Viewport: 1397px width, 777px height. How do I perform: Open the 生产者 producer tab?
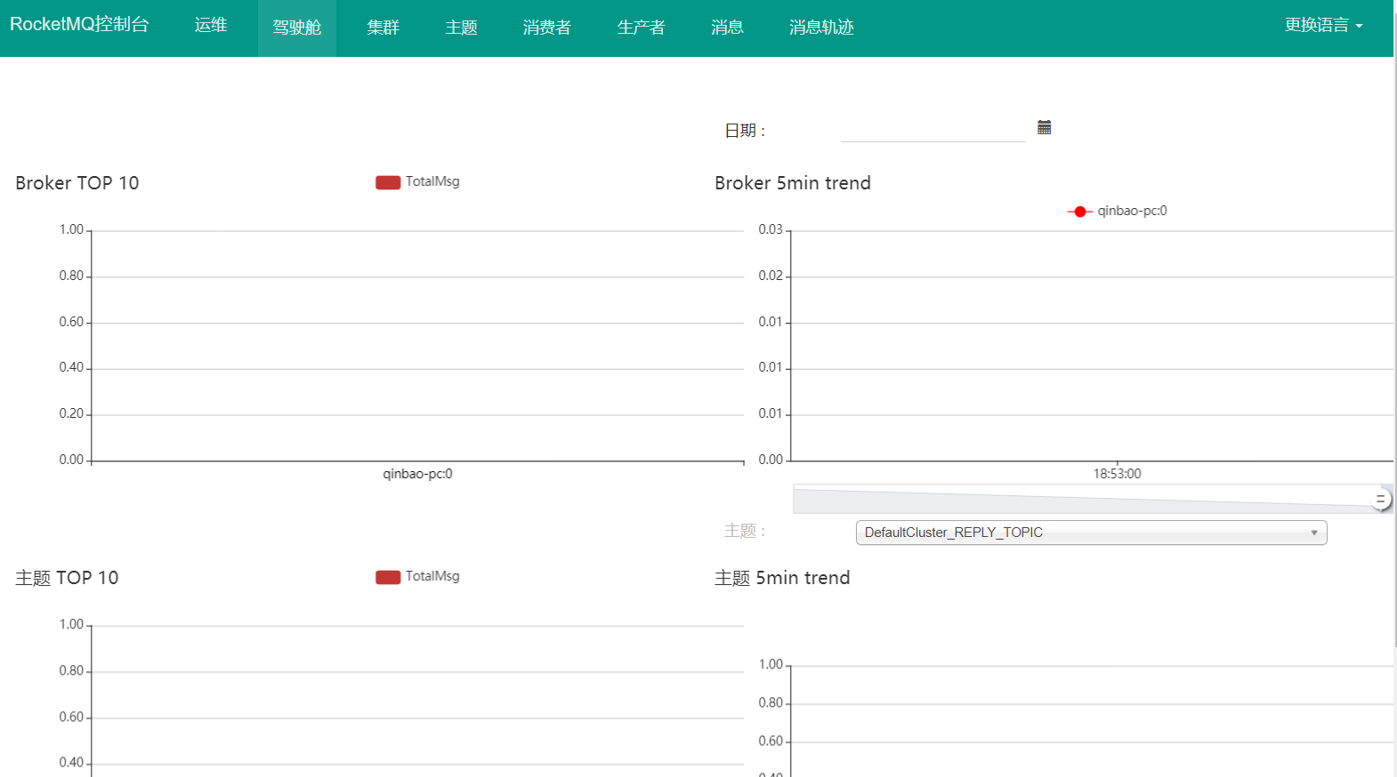coord(641,28)
